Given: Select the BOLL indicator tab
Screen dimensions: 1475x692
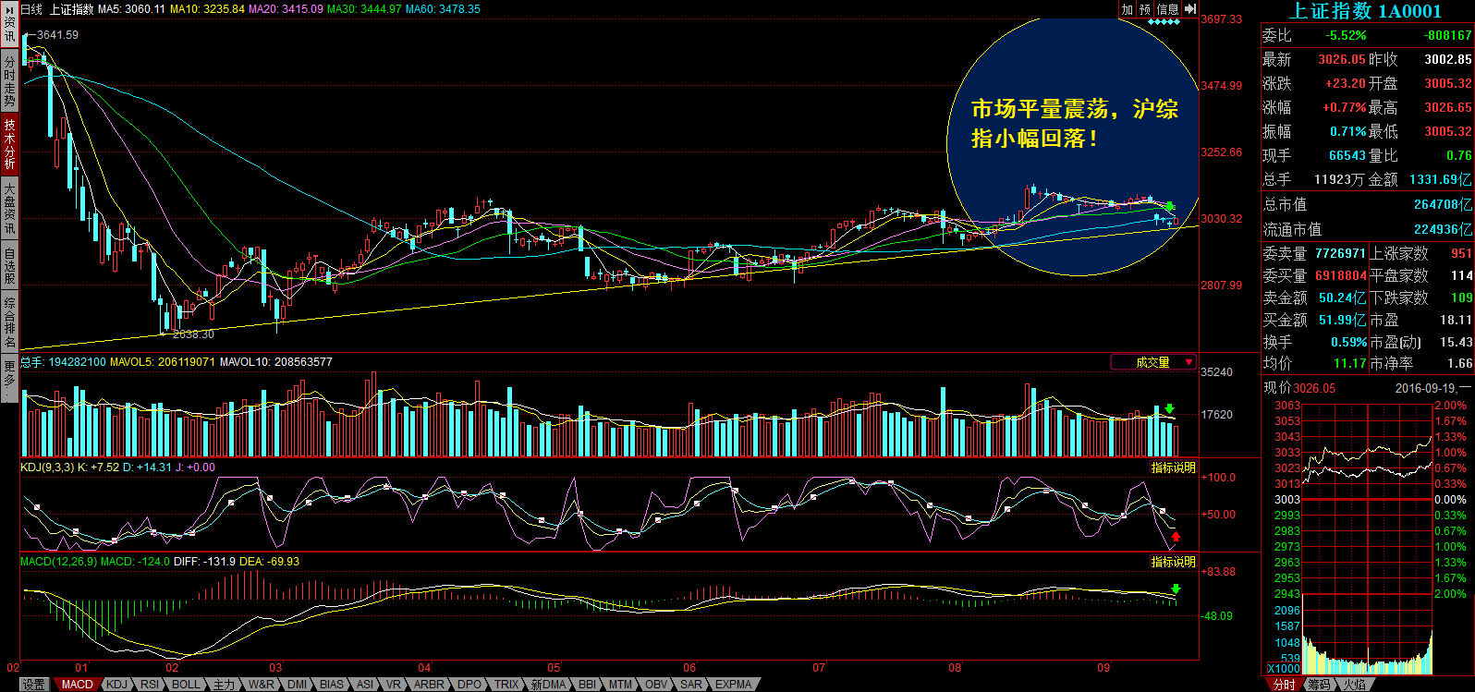Looking at the screenshot, I should (x=186, y=685).
